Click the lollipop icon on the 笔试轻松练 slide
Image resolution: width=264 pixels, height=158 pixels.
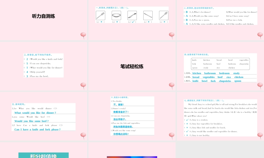pos(172,86)
